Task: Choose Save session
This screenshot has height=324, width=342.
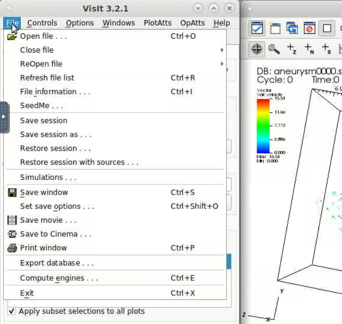Action: tap(115, 120)
